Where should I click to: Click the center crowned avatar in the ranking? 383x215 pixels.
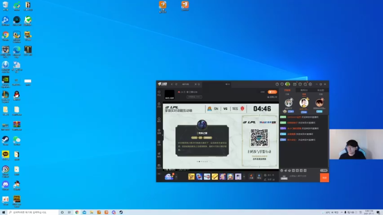[304, 103]
